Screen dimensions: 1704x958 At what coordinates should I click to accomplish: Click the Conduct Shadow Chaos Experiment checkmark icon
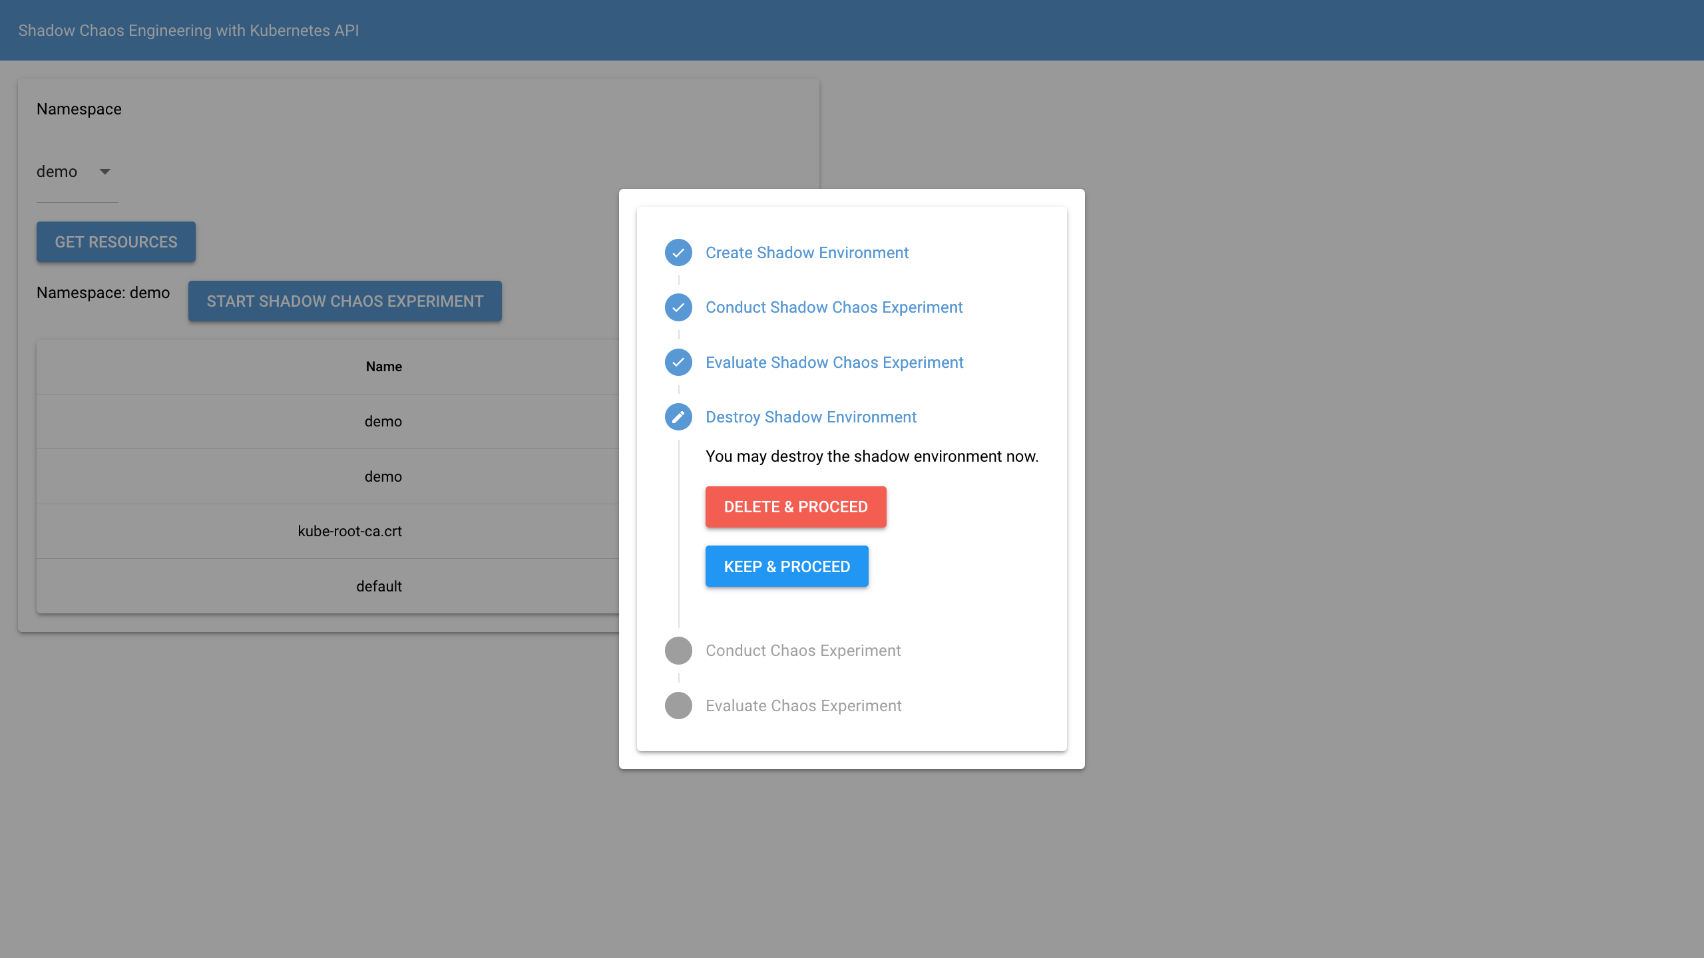(x=678, y=307)
